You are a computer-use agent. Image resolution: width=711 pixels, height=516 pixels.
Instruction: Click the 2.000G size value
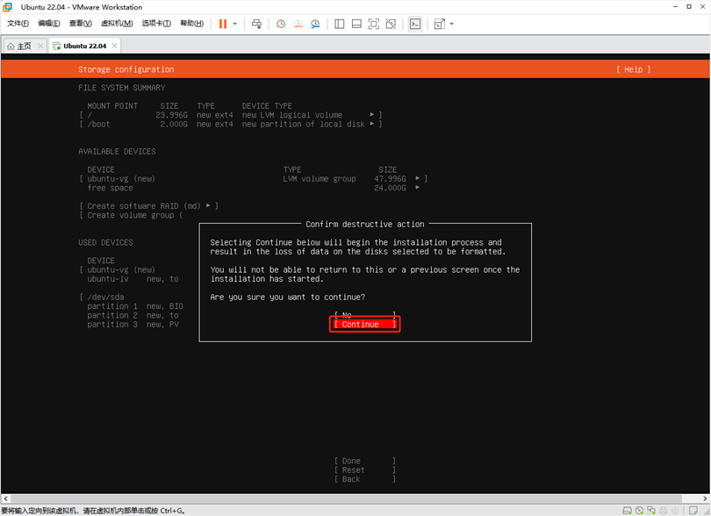[x=174, y=125]
